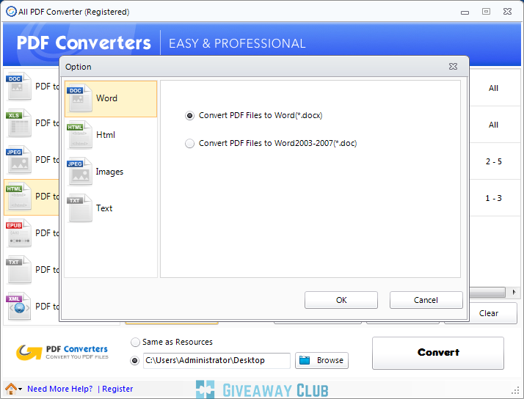The width and height of the screenshot is (524, 399).
Task: Select PDF to JPEG icon in main sidebar
Action: tap(19, 160)
